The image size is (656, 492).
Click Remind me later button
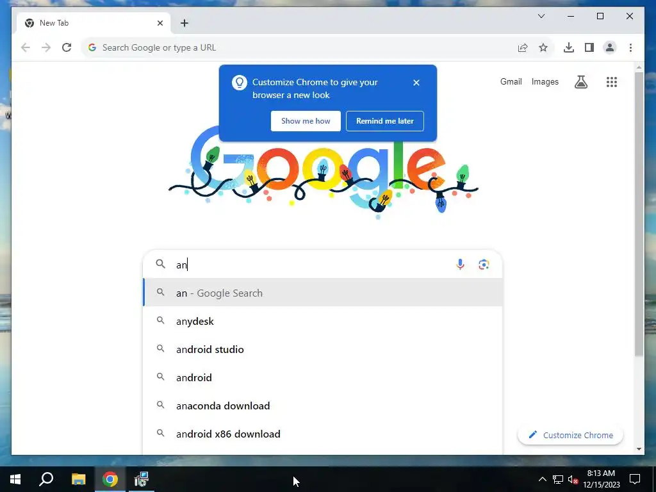[385, 121]
